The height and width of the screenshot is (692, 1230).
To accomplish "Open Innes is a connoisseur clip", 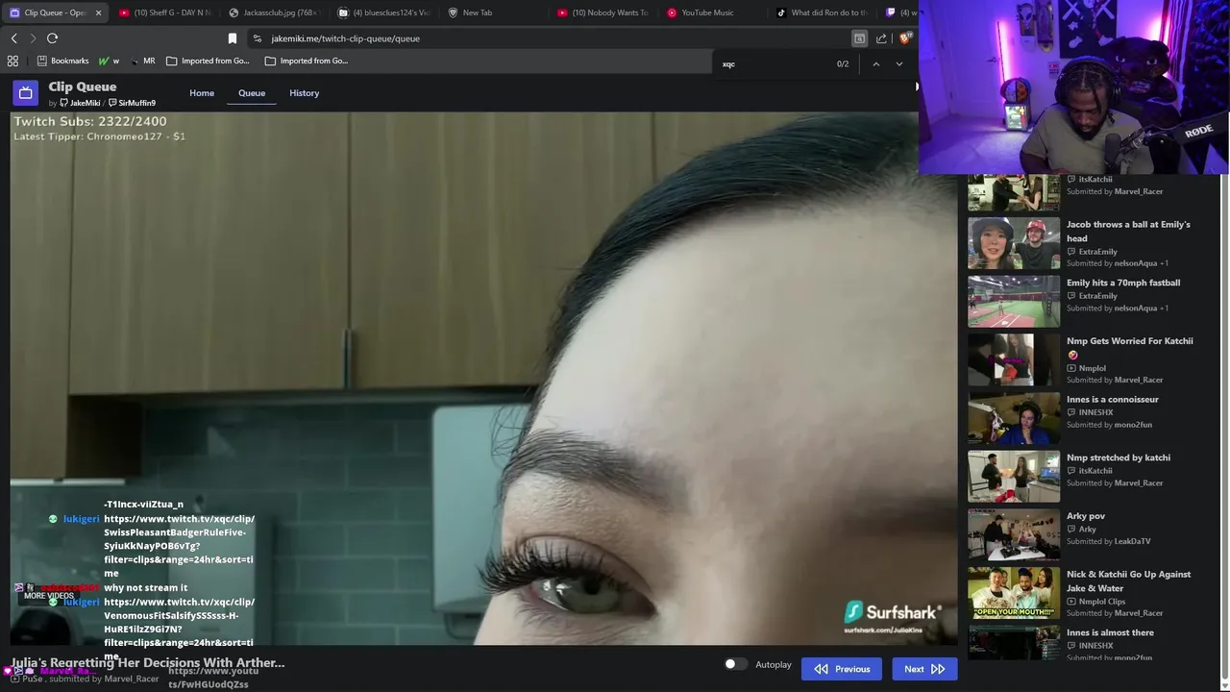I will coord(1113,399).
